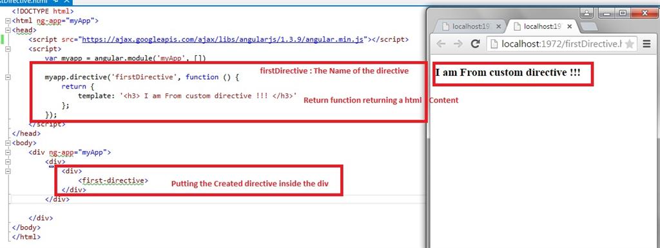The image size is (660, 248).
Task: Close the inactive localhost tab in Chrome
Action: (x=499, y=26)
